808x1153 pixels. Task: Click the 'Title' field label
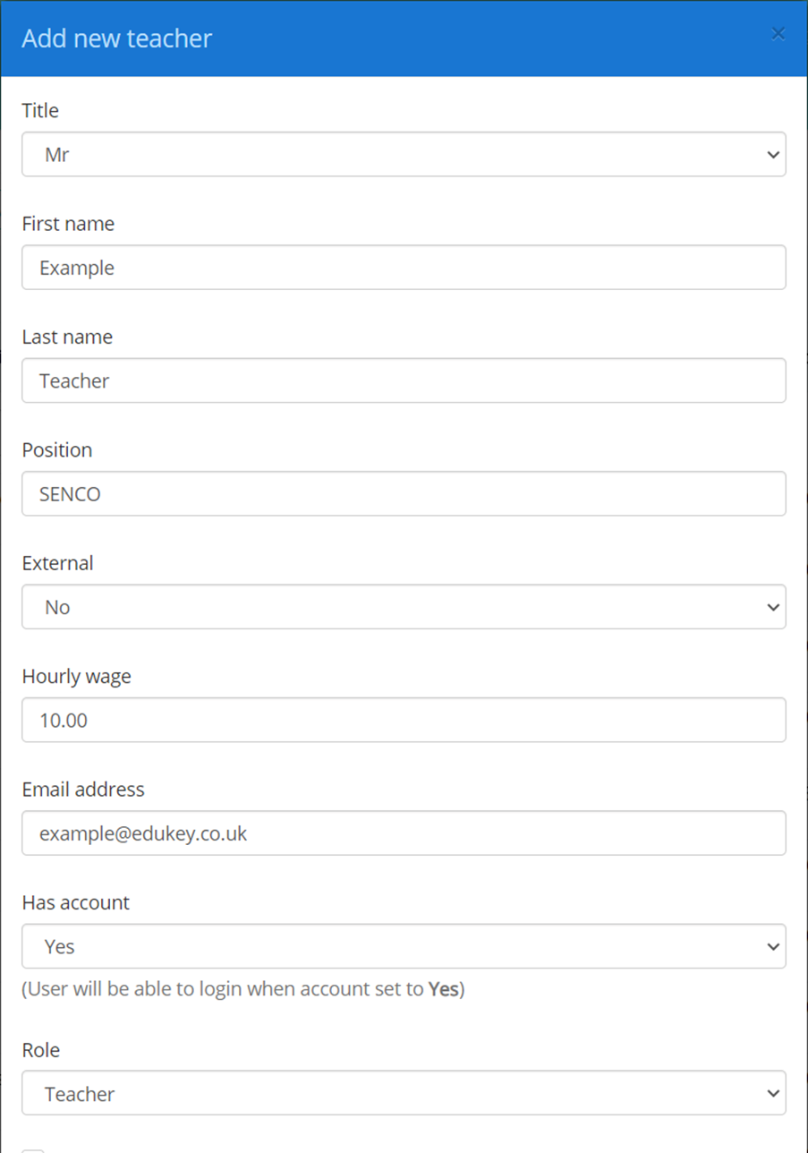(x=40, y=111)
